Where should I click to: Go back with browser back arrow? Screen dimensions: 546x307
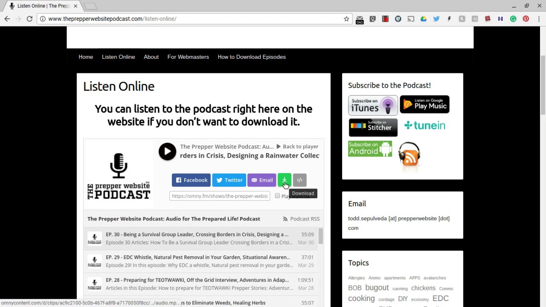[7, 19]
